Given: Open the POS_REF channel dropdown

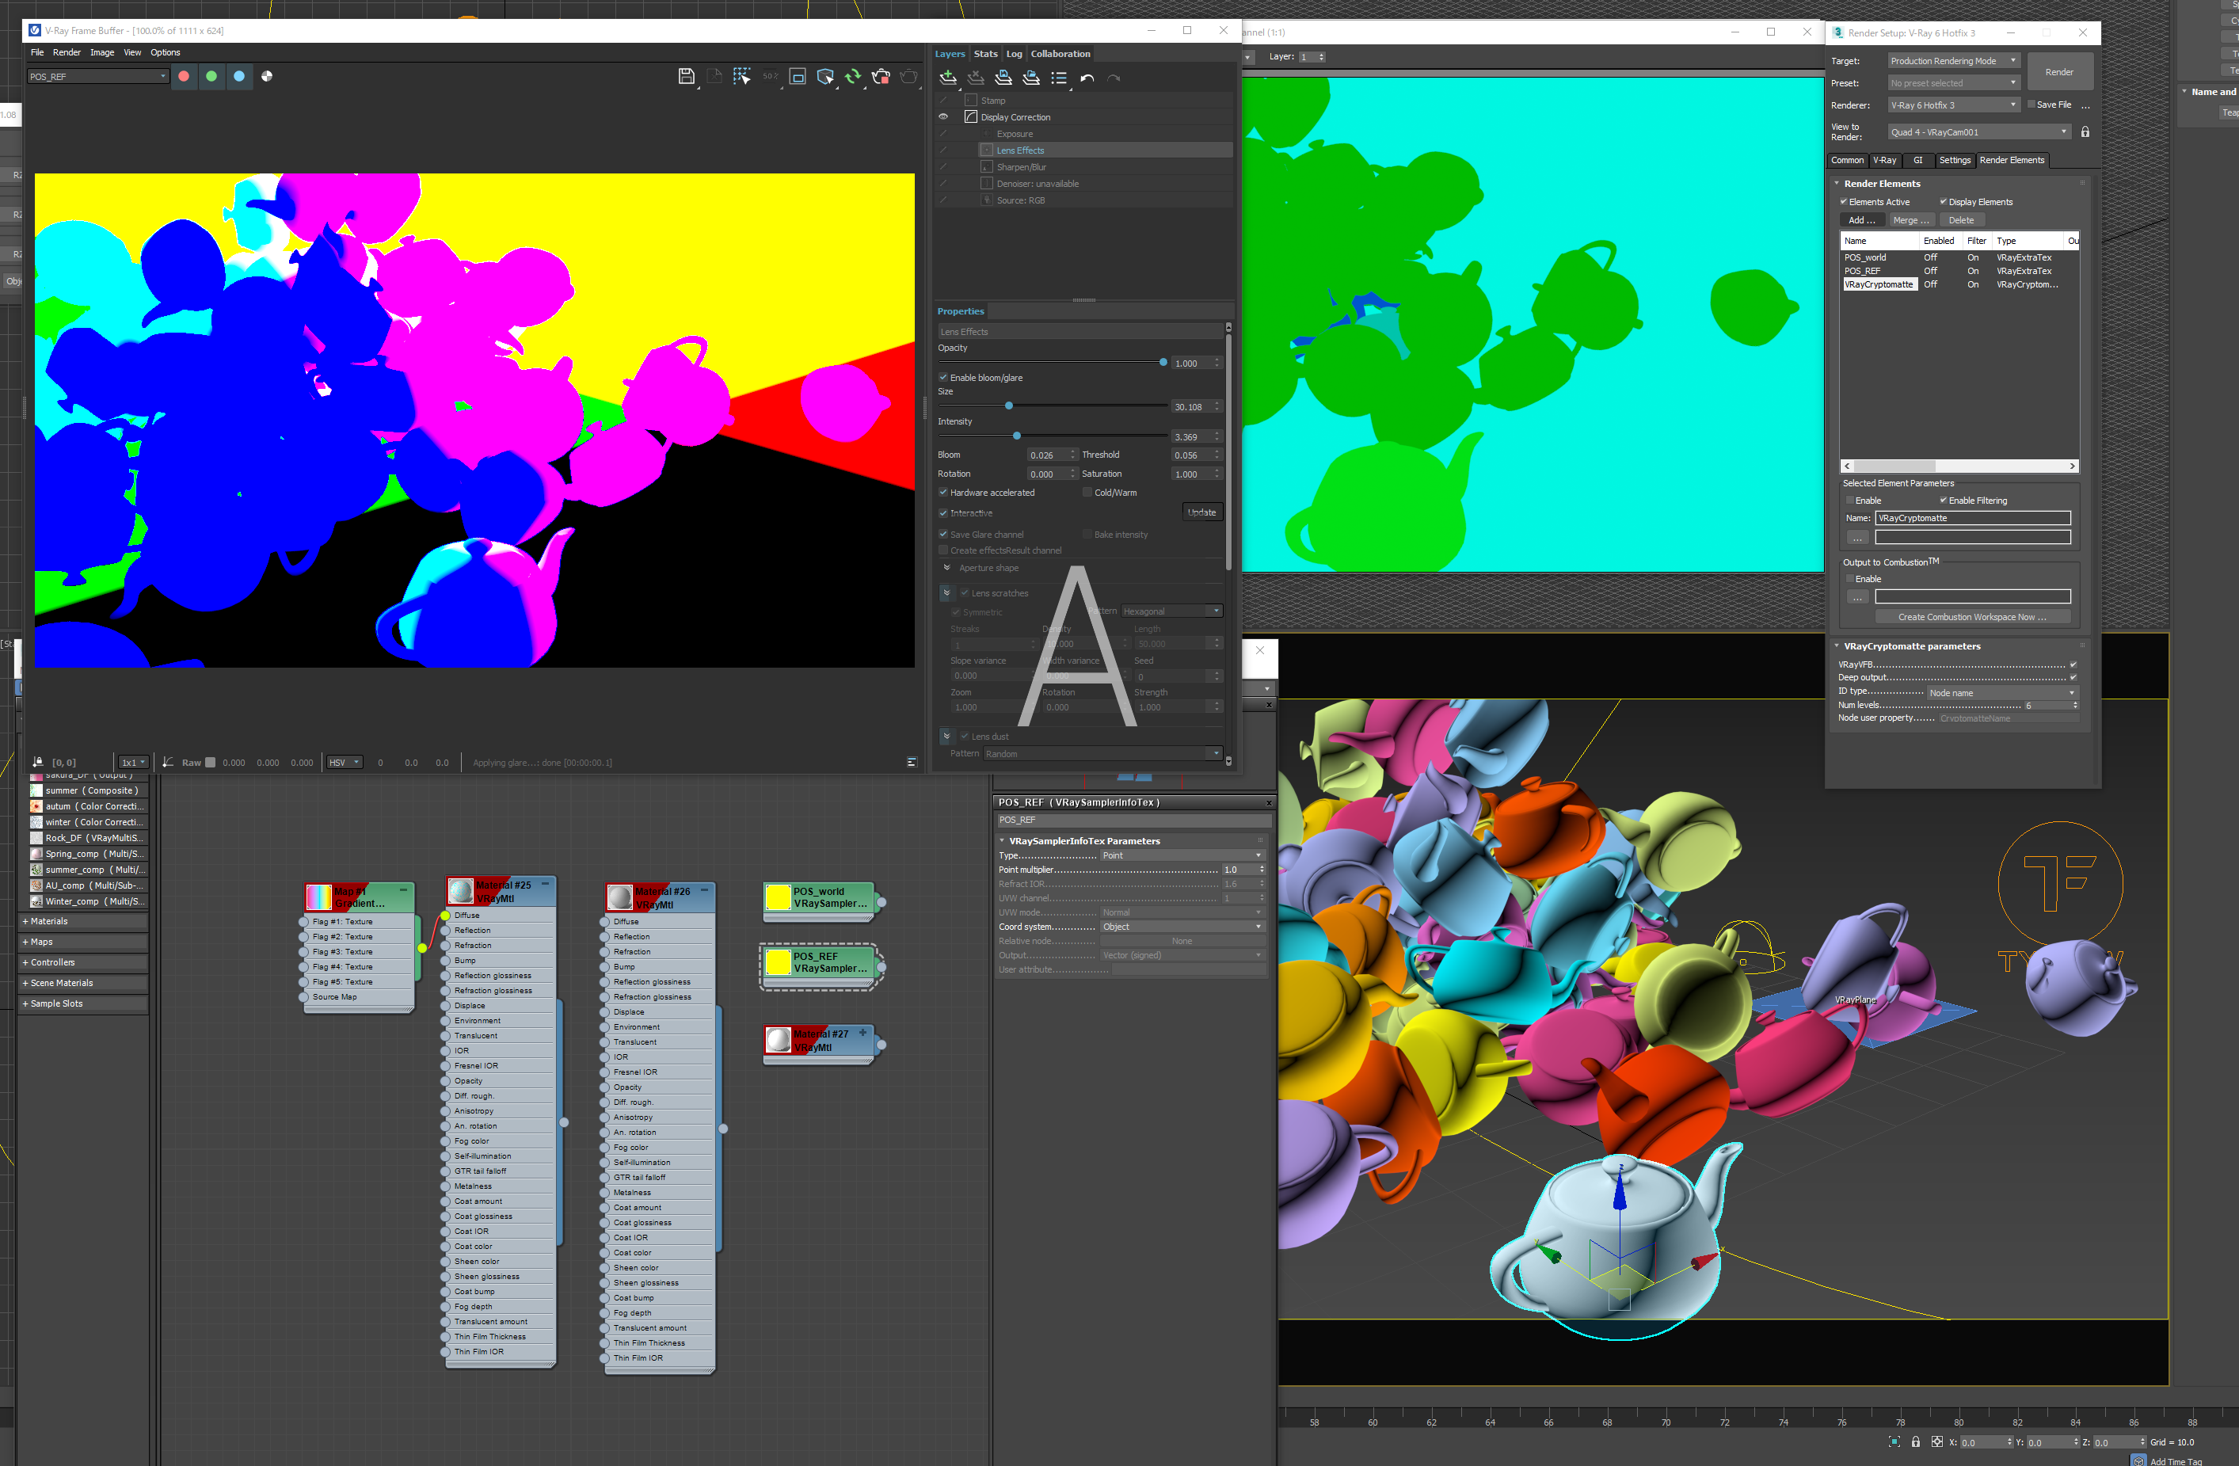Looking at the screenshot, I should coord(98,77).
